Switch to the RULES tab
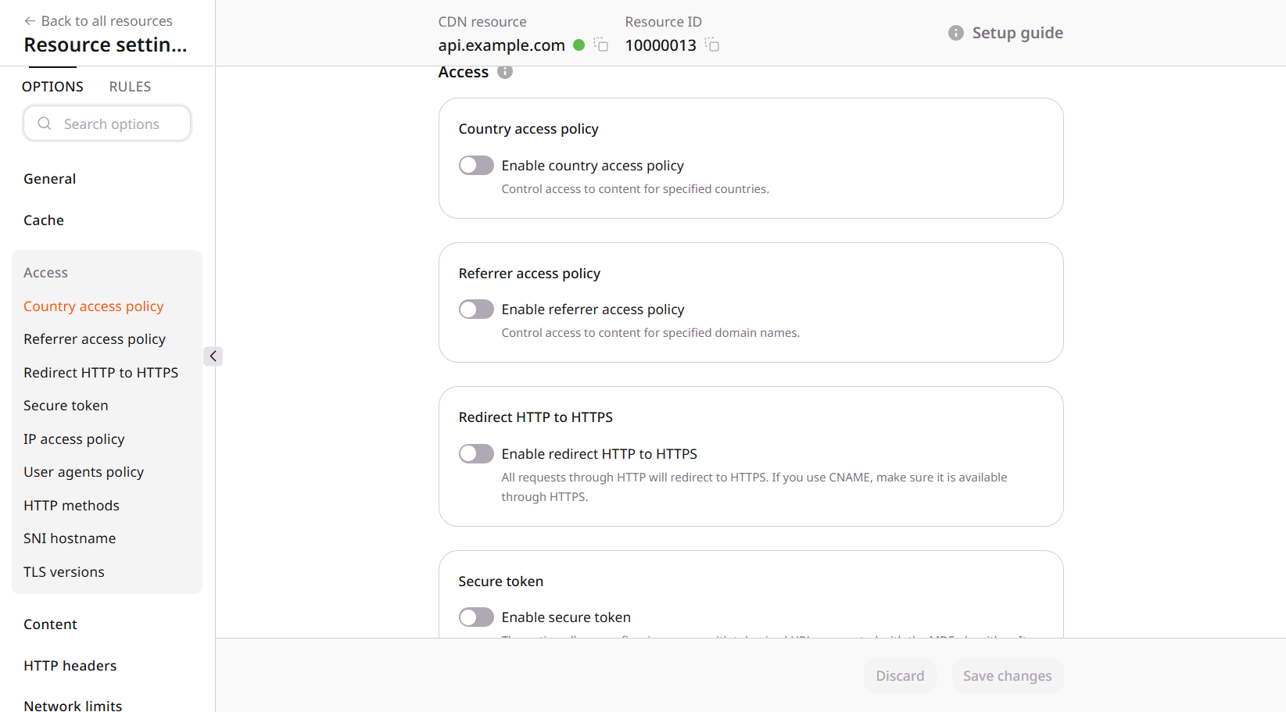Viewport: 1286px width, 712px height. tap(130, 87)
